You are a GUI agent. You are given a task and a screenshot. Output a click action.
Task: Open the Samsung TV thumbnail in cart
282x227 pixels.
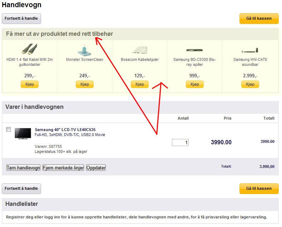(23, 134)
